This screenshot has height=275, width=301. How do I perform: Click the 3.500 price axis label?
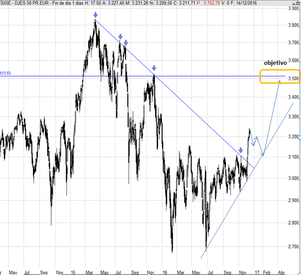294,78
